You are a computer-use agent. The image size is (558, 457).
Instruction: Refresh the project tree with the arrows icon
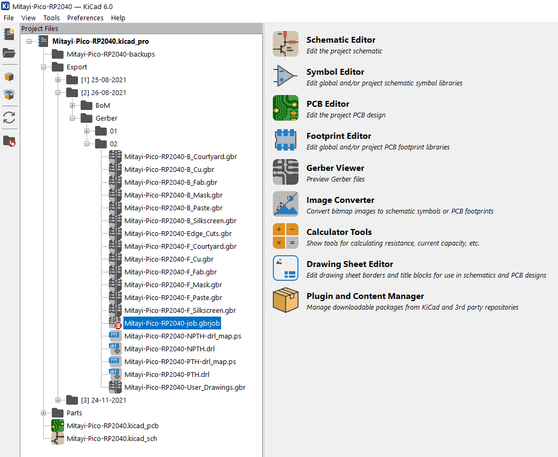point(9,118)
